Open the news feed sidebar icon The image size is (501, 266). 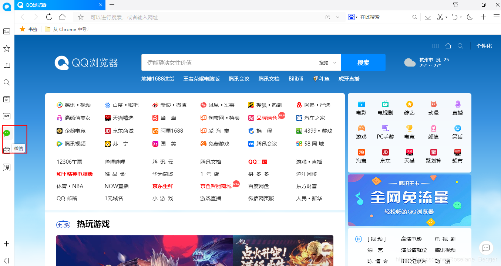pyautogui.click(x=7, y=31)
